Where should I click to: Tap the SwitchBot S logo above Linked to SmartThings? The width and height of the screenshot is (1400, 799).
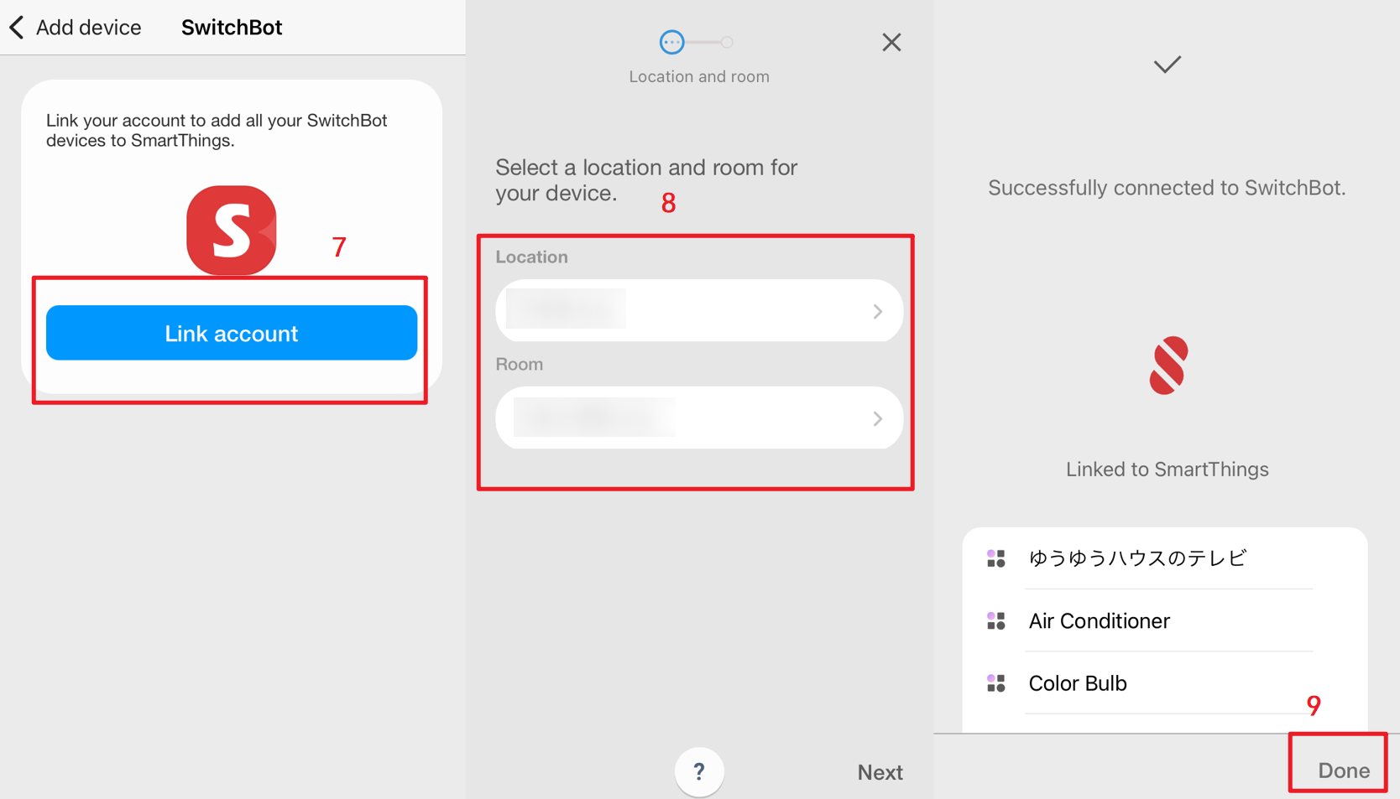1167,366
